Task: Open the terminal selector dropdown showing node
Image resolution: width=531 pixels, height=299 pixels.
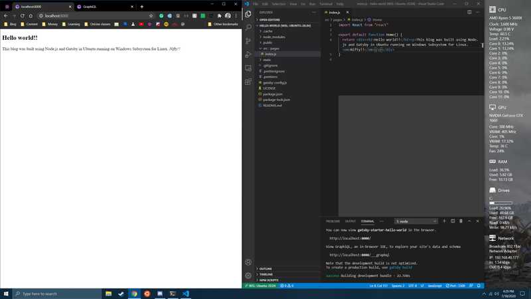Action: coord(416,221)
